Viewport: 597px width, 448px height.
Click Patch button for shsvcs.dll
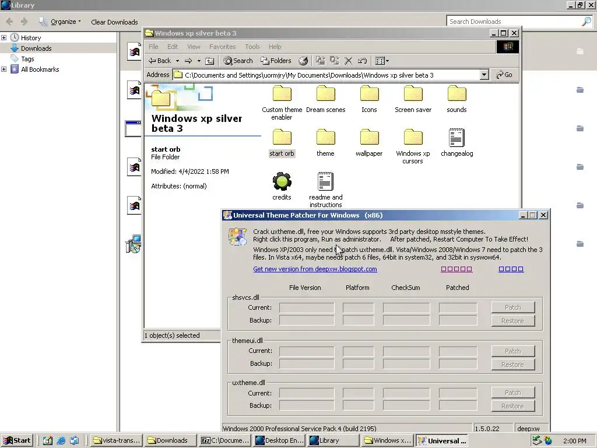[x=513, y=307]
